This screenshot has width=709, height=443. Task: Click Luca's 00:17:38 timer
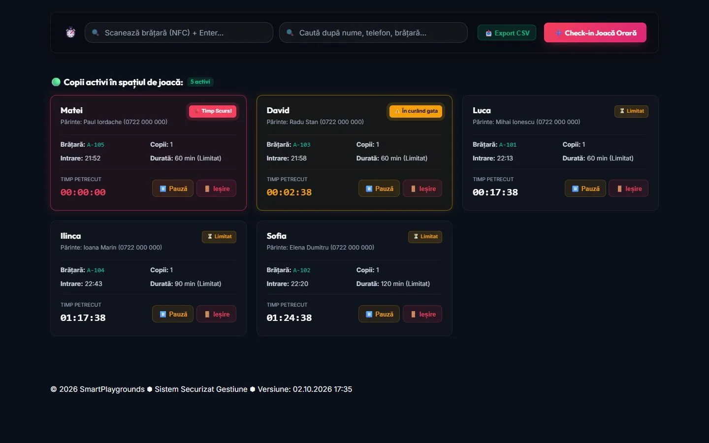tap(495, 192)
